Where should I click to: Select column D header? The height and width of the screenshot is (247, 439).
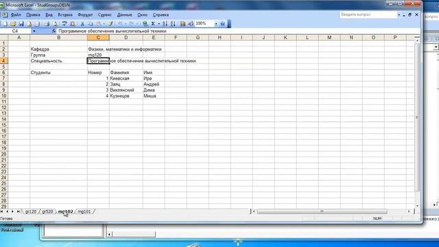126,38
